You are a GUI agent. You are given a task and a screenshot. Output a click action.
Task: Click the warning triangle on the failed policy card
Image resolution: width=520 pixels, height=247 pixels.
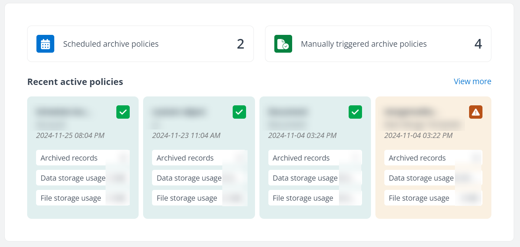(476, 112)
